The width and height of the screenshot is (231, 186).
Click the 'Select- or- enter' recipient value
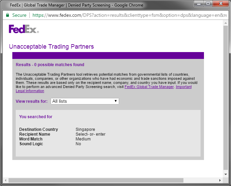90,134
